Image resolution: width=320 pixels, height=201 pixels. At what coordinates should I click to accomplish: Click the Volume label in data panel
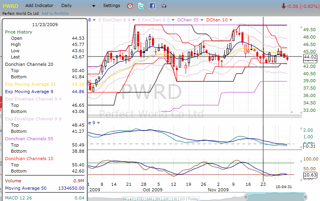coord(13,181)
